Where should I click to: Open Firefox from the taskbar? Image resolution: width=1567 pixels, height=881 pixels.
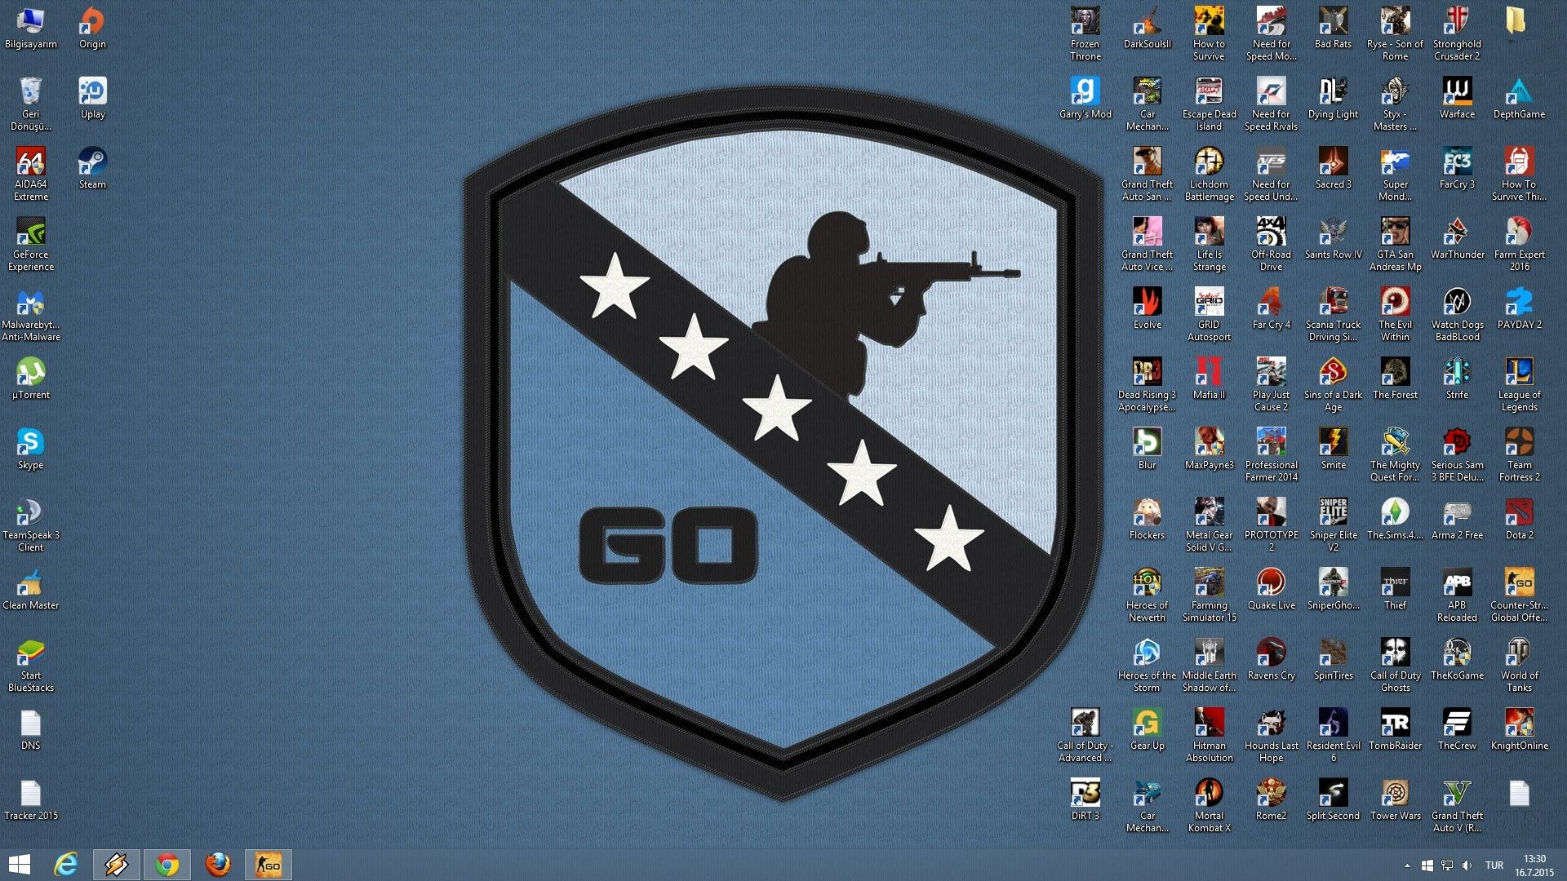[218, 865]
